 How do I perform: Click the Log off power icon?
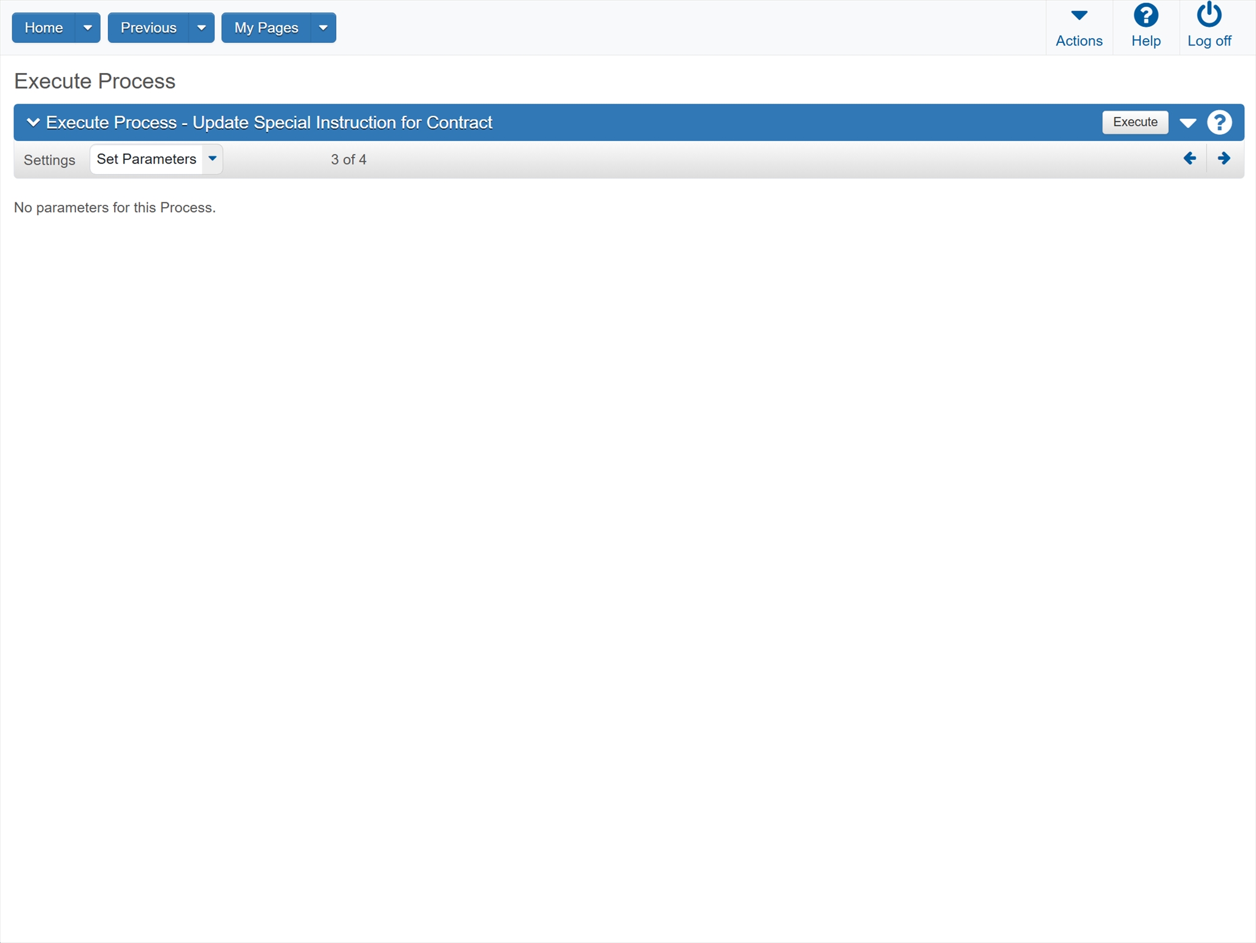point(1209,15)
